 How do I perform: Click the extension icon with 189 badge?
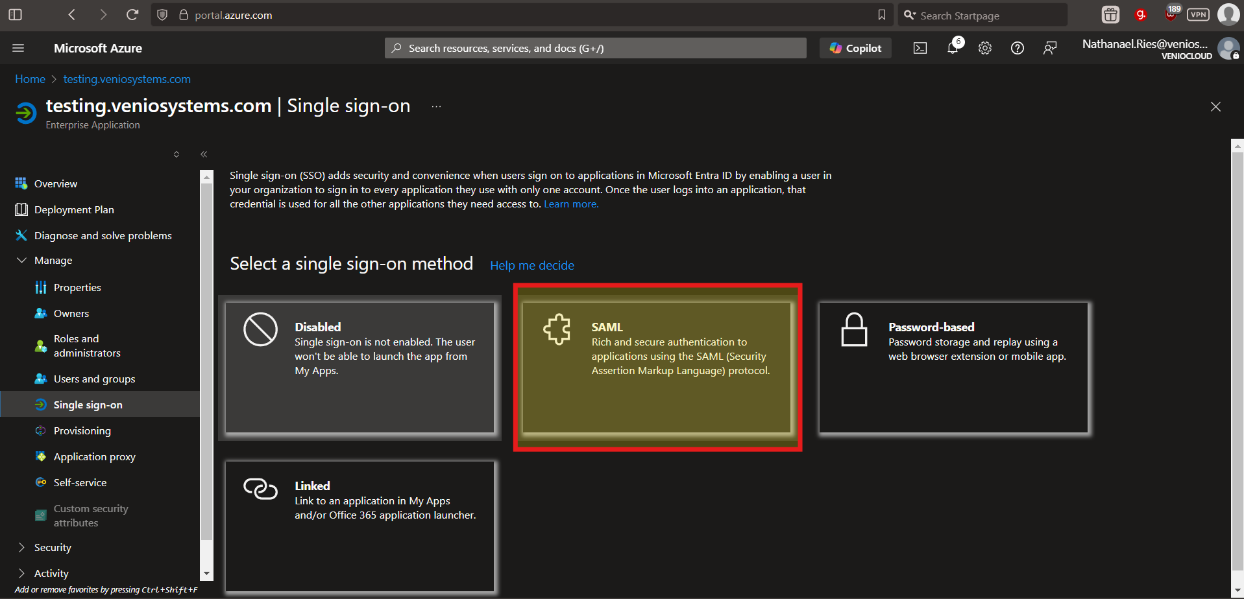point(1171,14)
